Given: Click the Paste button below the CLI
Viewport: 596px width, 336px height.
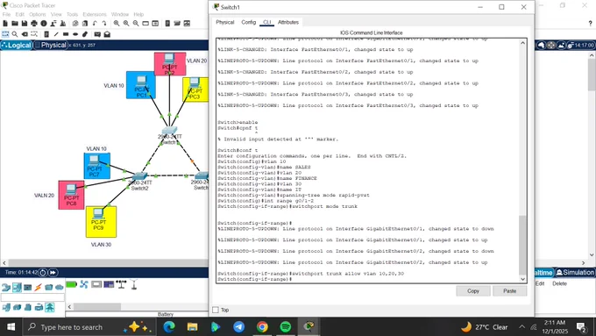Looking at the screenshot, I should pos(510,291).
